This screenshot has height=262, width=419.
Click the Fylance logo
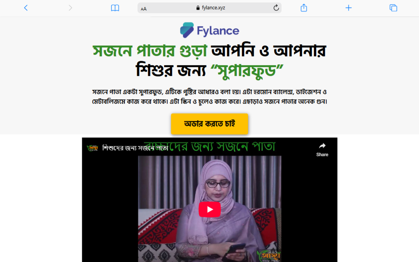(x=209, y=30)
